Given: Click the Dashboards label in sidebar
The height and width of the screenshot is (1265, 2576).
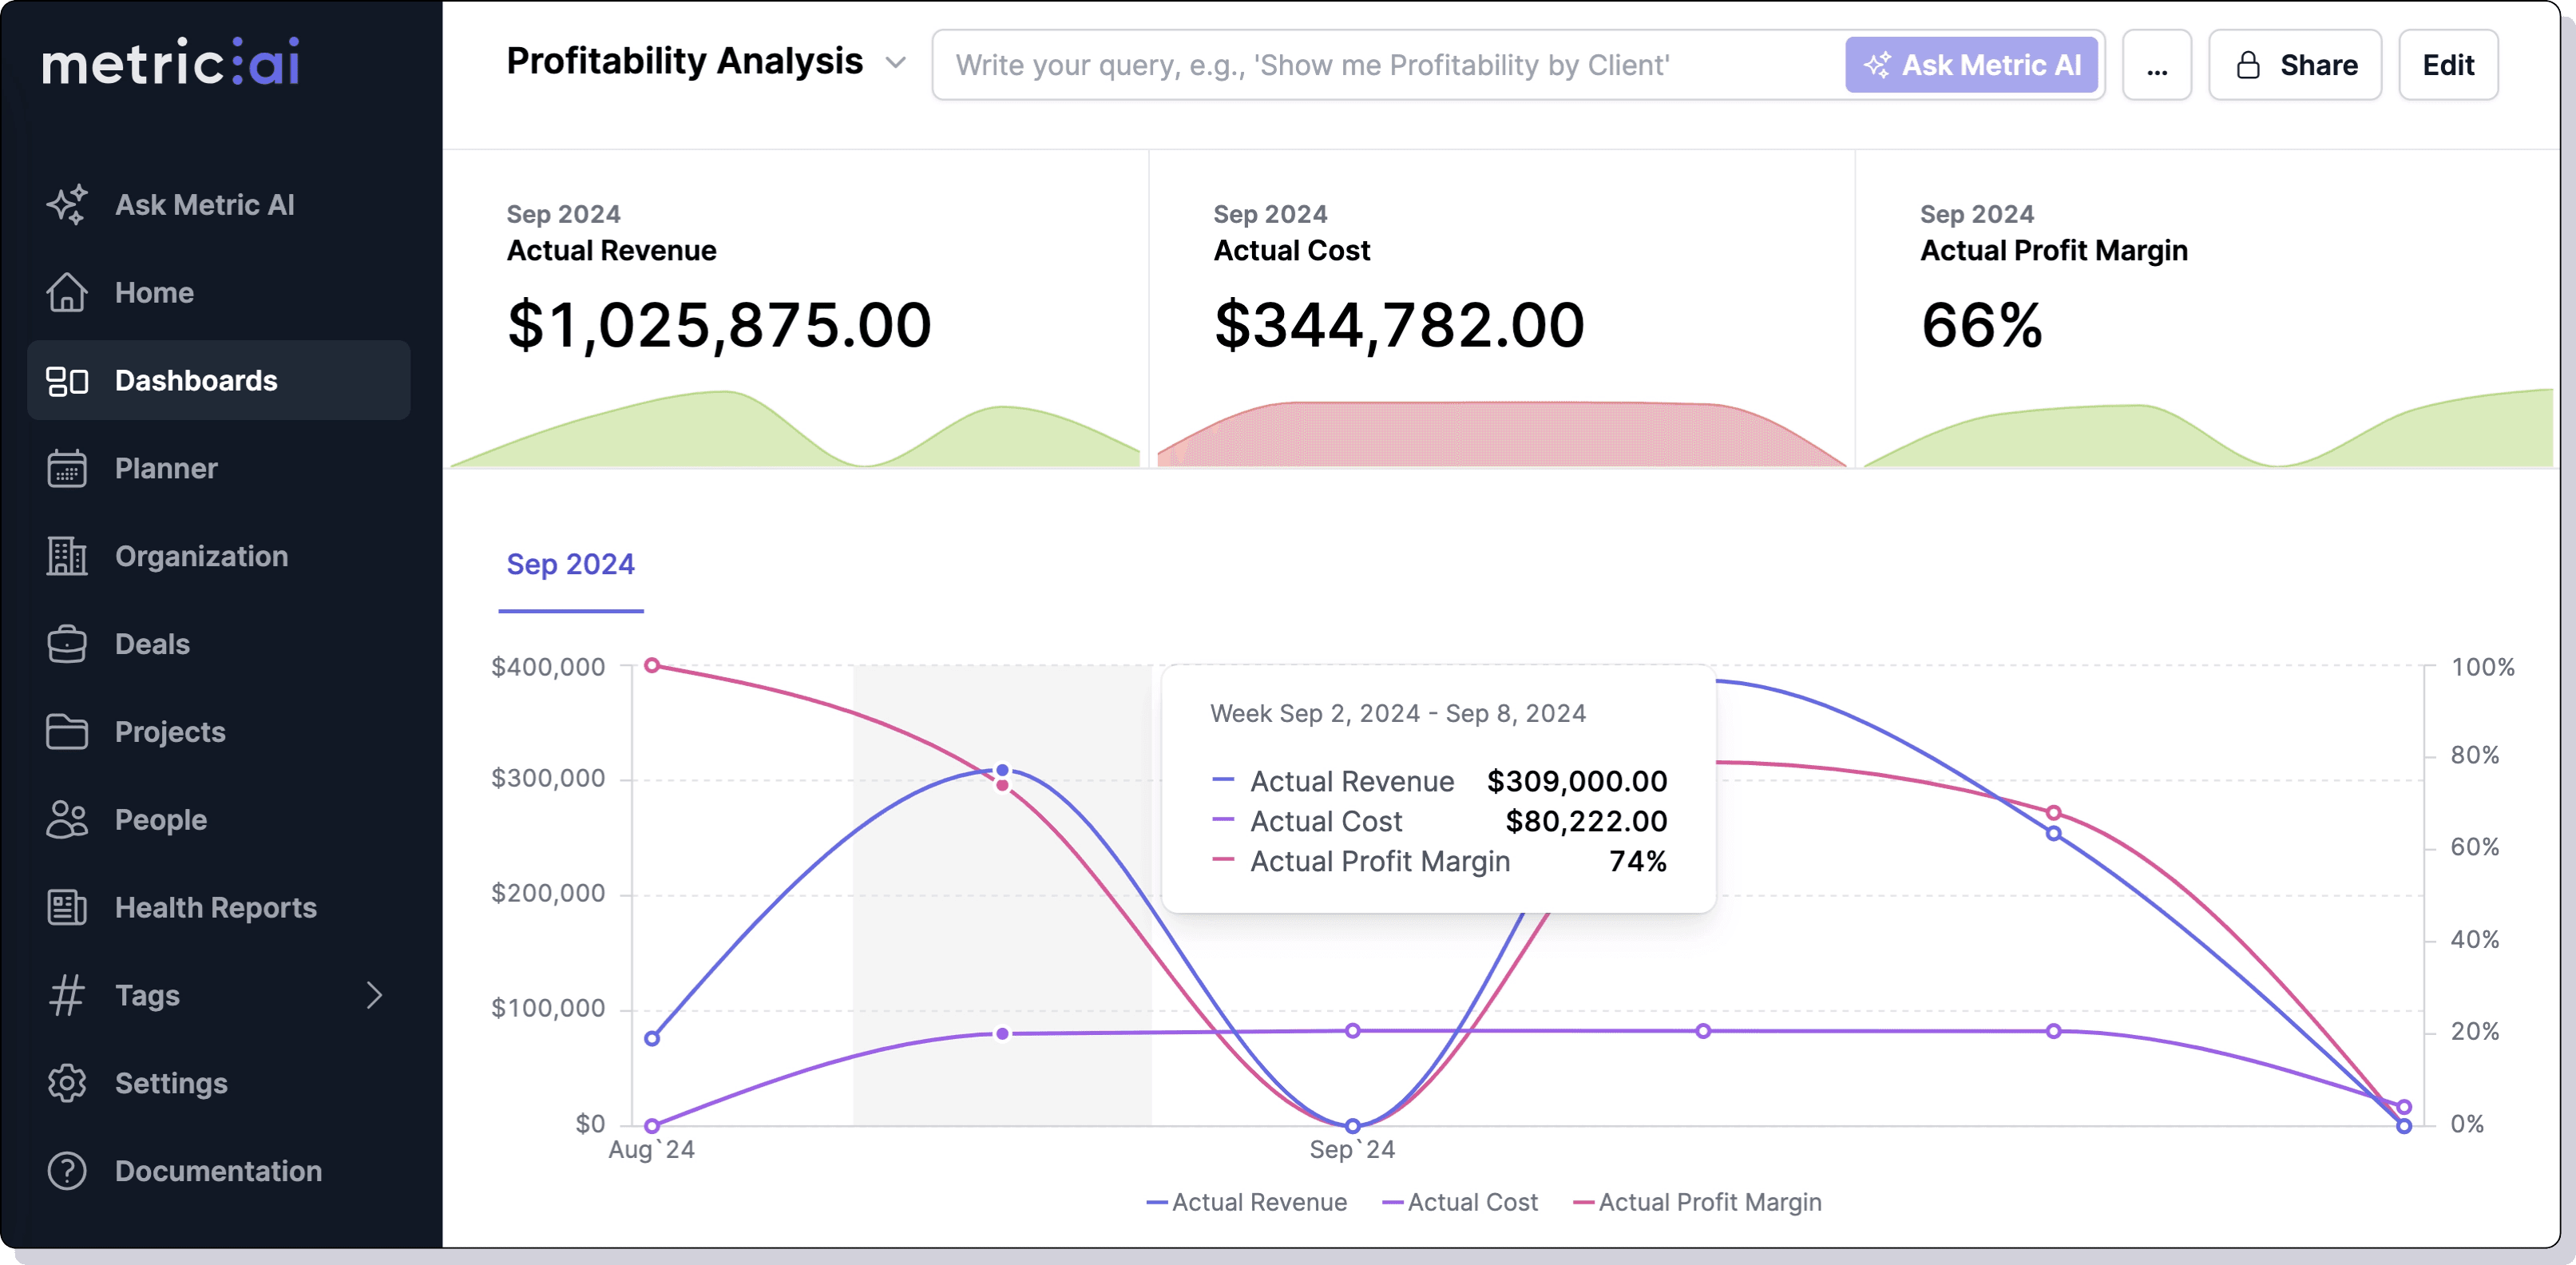Looking at the screenshot, I should click(196, 381).
